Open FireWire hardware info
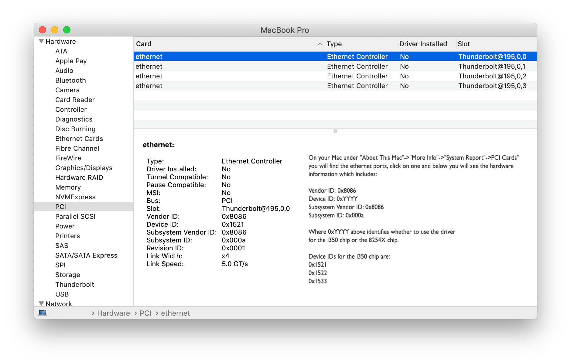 68,158
